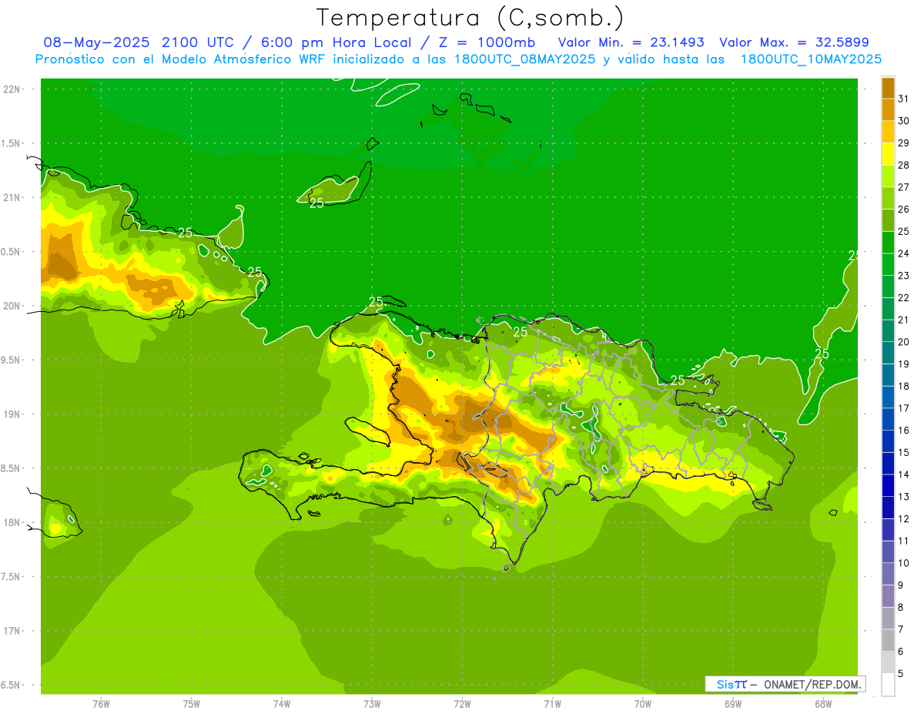Click the 72W longitude axis label
Screen dimensions: 924x714
coord(462,704)
